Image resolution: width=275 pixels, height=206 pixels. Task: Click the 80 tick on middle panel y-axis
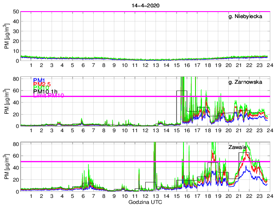coord(16,79)
